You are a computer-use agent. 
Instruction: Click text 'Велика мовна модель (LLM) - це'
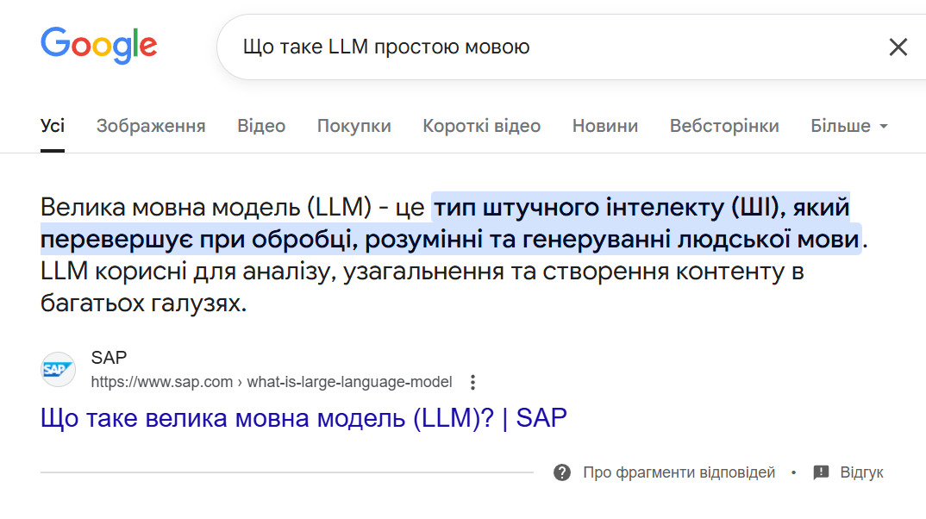tap(232, 207)
